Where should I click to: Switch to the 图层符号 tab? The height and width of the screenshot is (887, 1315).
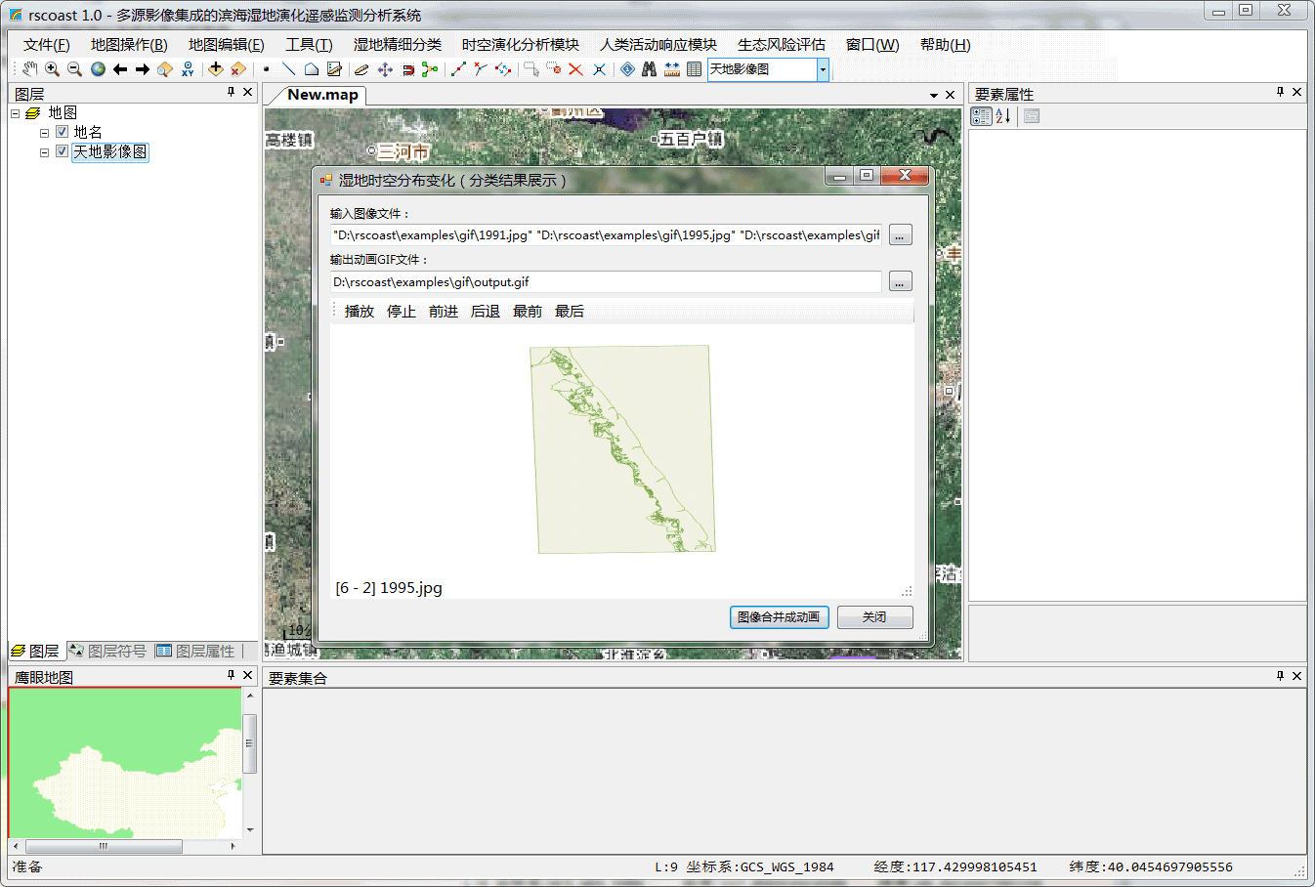pyautogui.click(x=107, y=651)
